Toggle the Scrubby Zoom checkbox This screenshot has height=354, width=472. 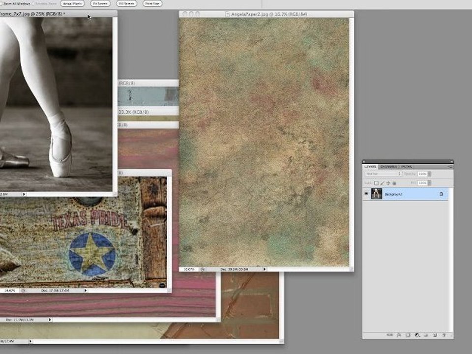(33, 3)
